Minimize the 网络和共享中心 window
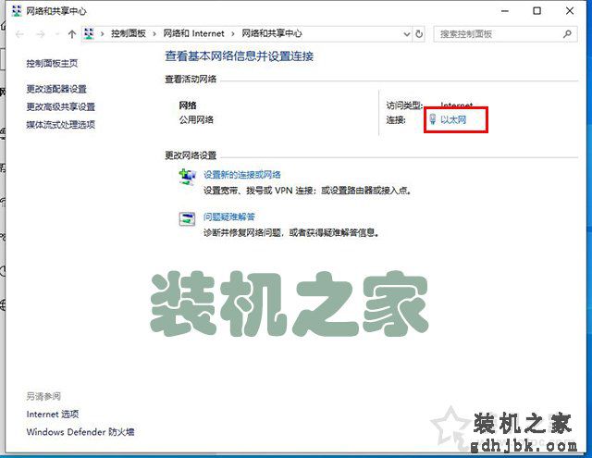592x458 pixels. point(505,11)
